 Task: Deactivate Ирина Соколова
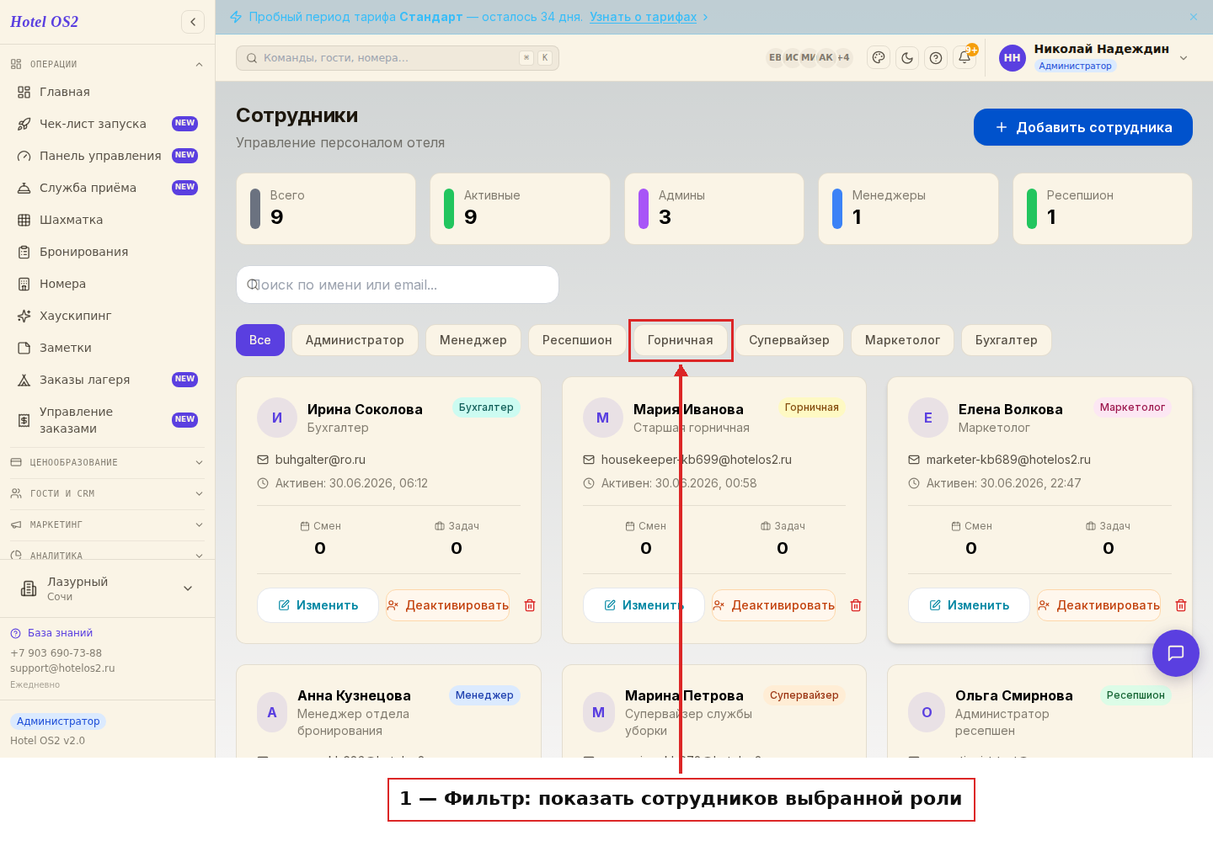[x=447, y=605]
